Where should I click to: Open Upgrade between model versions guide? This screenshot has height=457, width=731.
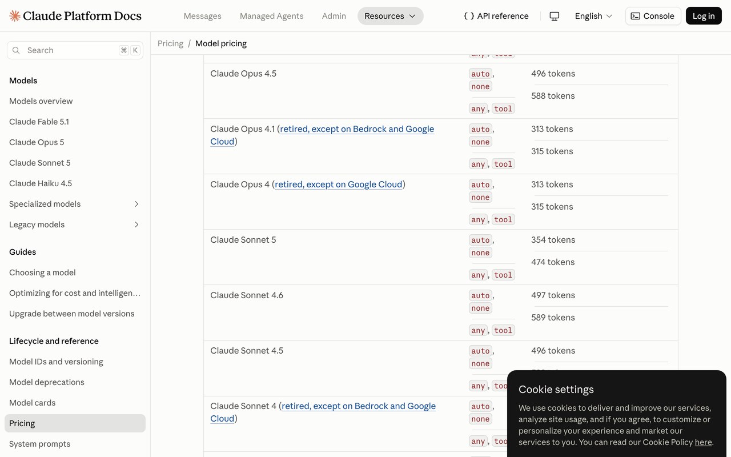[72, 314]
